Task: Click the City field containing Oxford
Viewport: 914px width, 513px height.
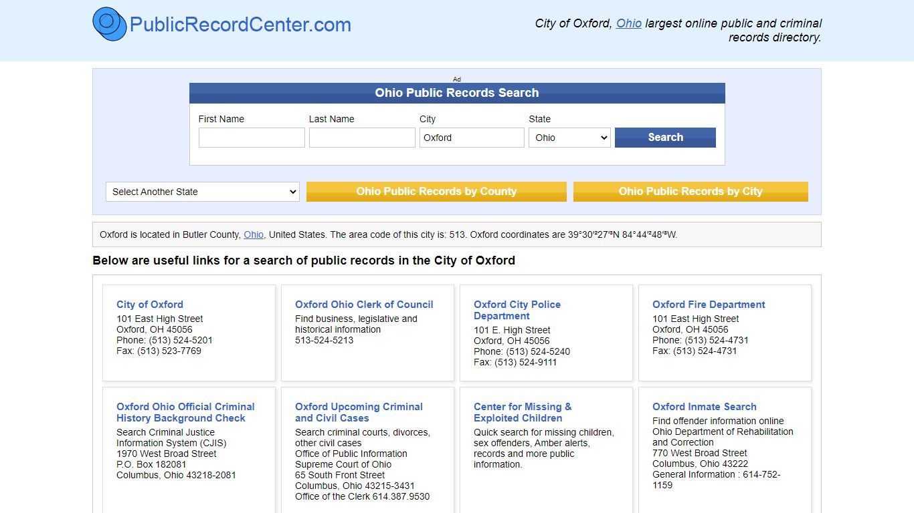Action: pos(472,138)
